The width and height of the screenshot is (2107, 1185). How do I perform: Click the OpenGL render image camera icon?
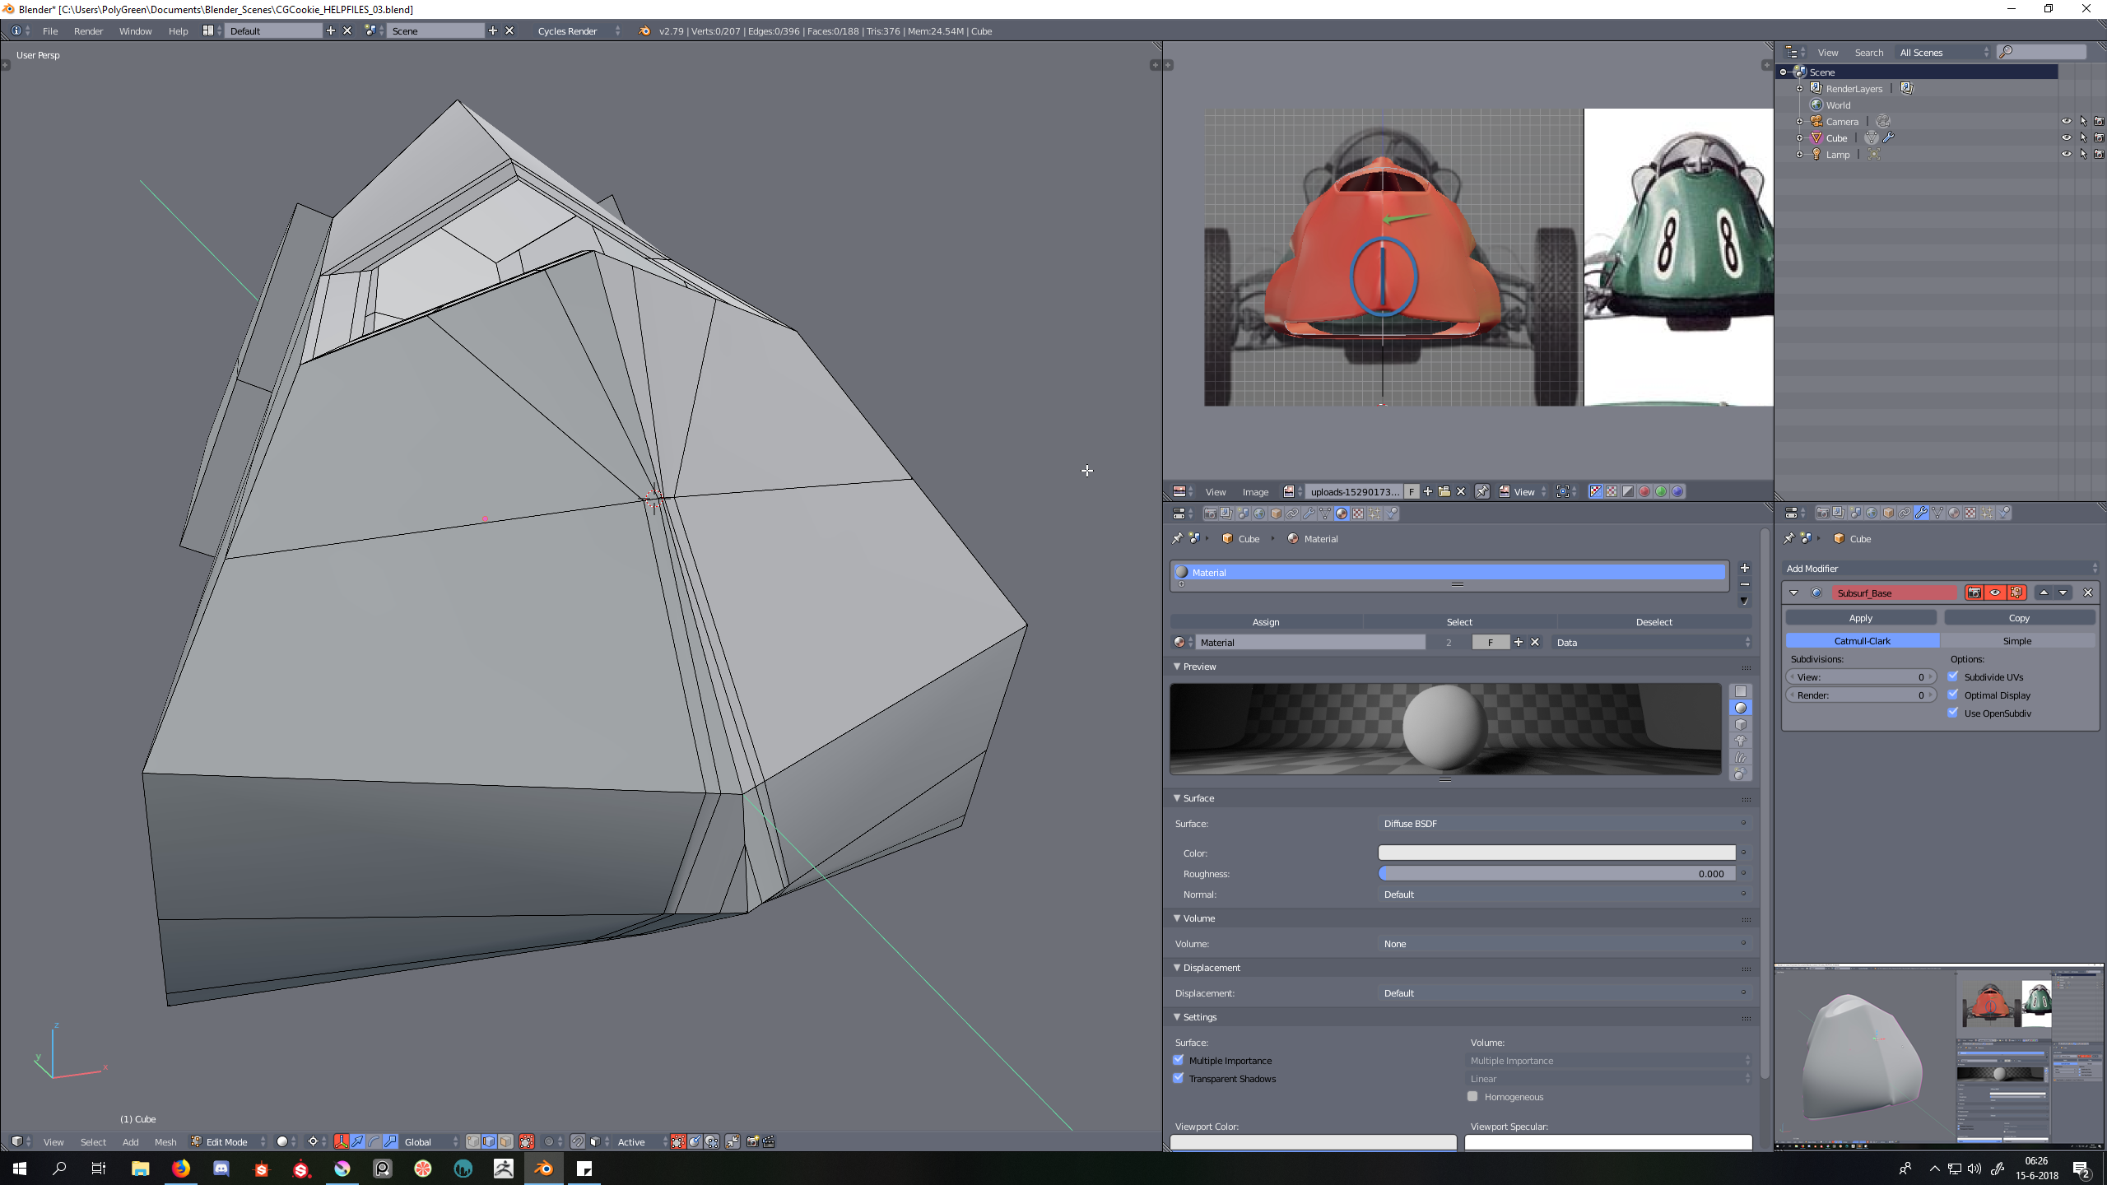(752, 1141)
